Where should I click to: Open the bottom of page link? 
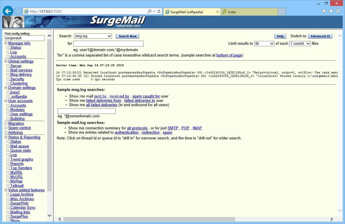[x=229, y=55]
